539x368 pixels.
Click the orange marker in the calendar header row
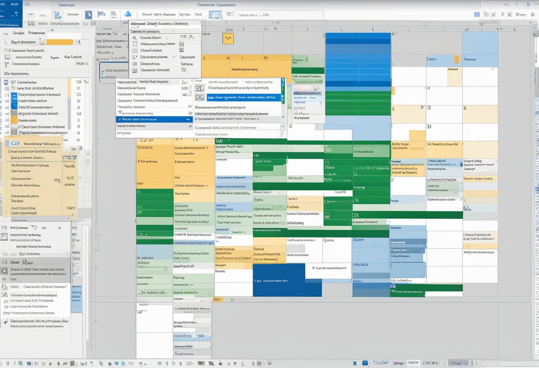click(x=228, y=38)
